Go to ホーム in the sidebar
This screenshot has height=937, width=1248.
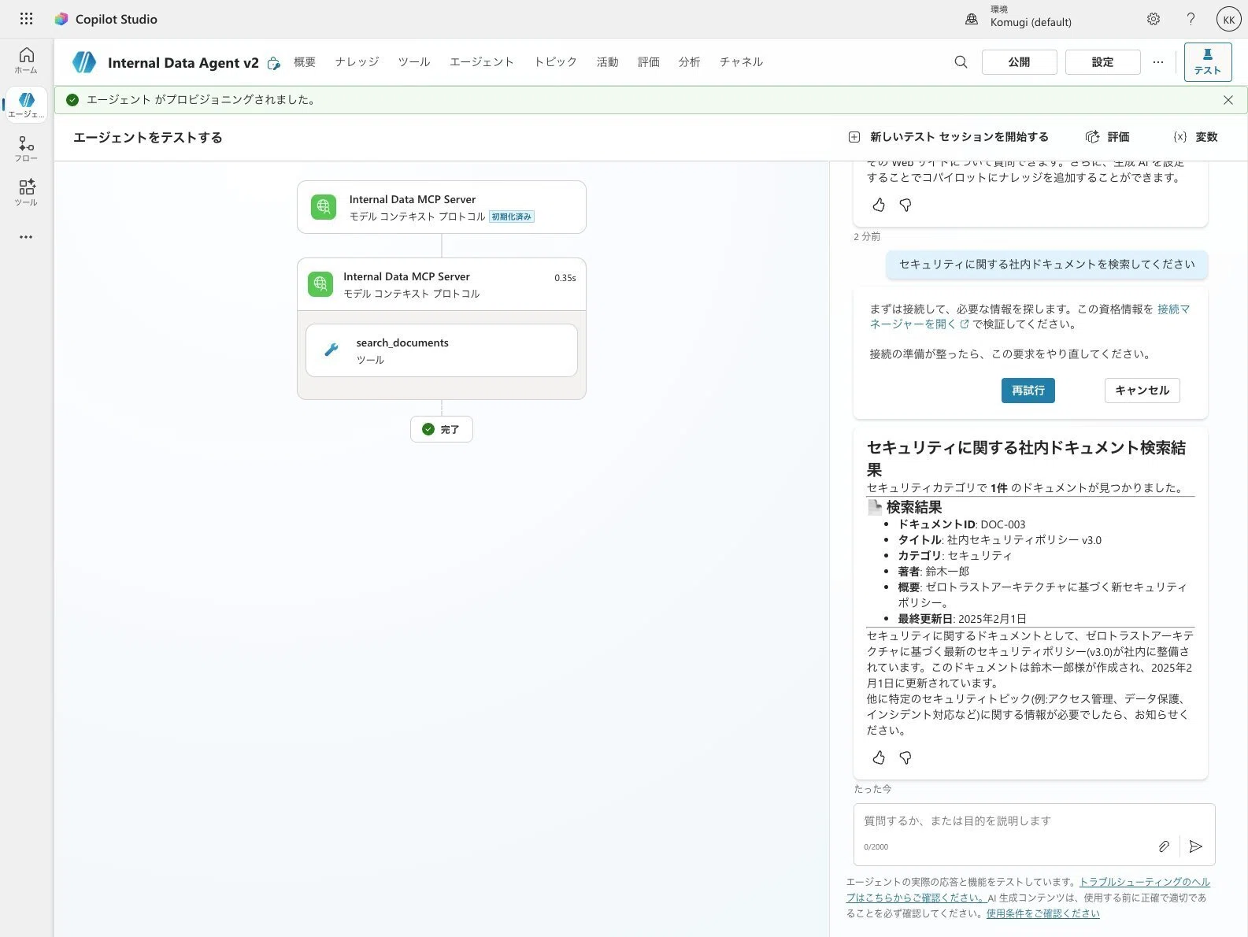[x=26, y=60]
